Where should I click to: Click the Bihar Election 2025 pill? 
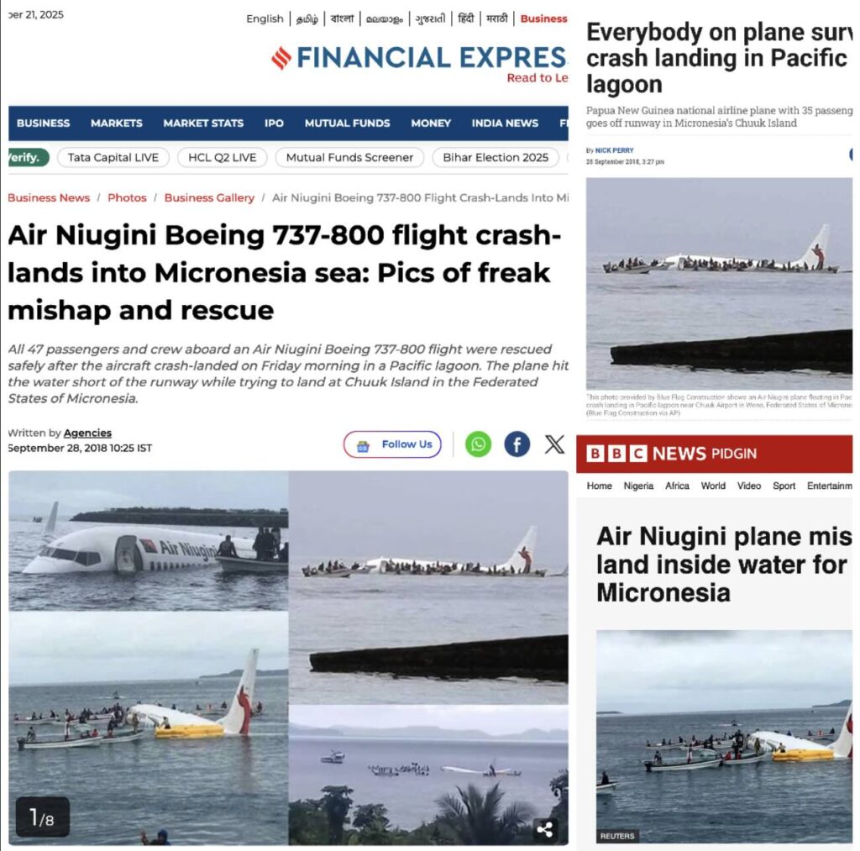coord(496,157)
